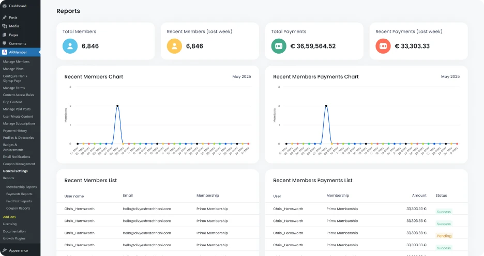
Task: Open Membership Reports submenu item
Action: 21,187
